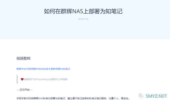Click the red heart icon in the quote
170x101 pixels.
[x=22, y=79]
